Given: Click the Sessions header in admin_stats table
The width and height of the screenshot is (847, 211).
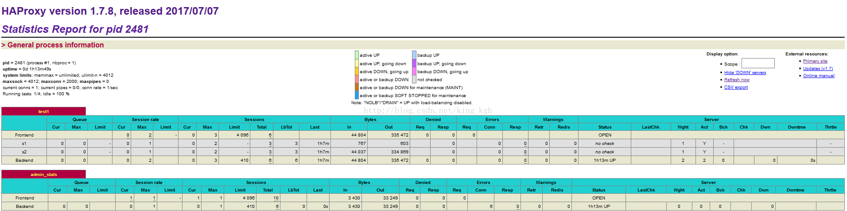Looking at the screenshot, I should coord(256,183).
